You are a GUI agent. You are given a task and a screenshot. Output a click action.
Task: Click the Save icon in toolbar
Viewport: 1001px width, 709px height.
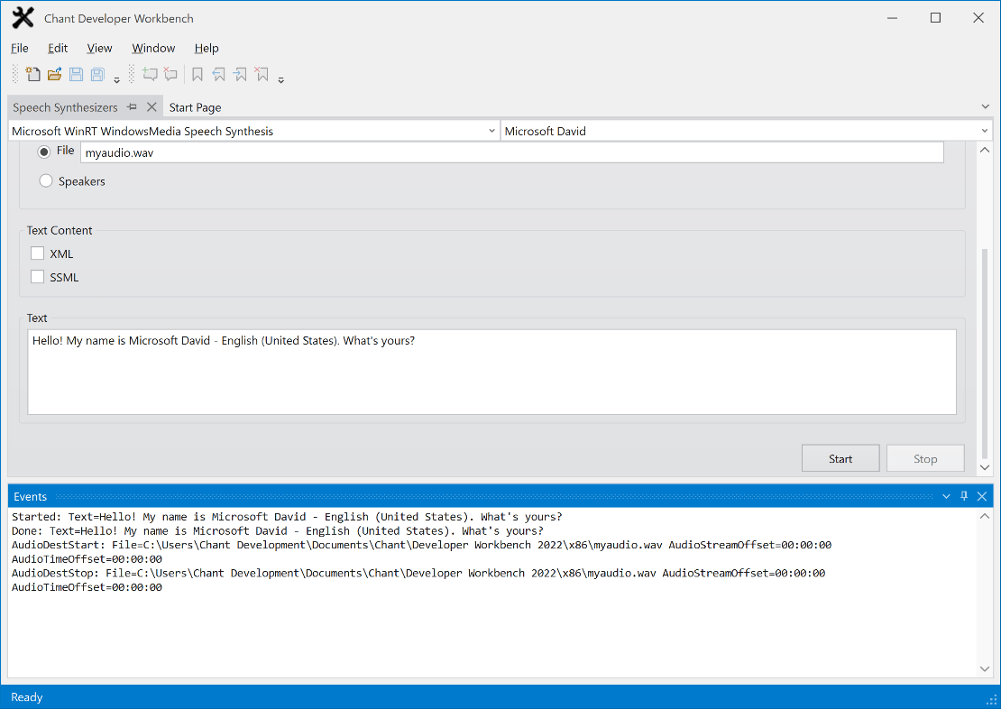coord(77,75)
